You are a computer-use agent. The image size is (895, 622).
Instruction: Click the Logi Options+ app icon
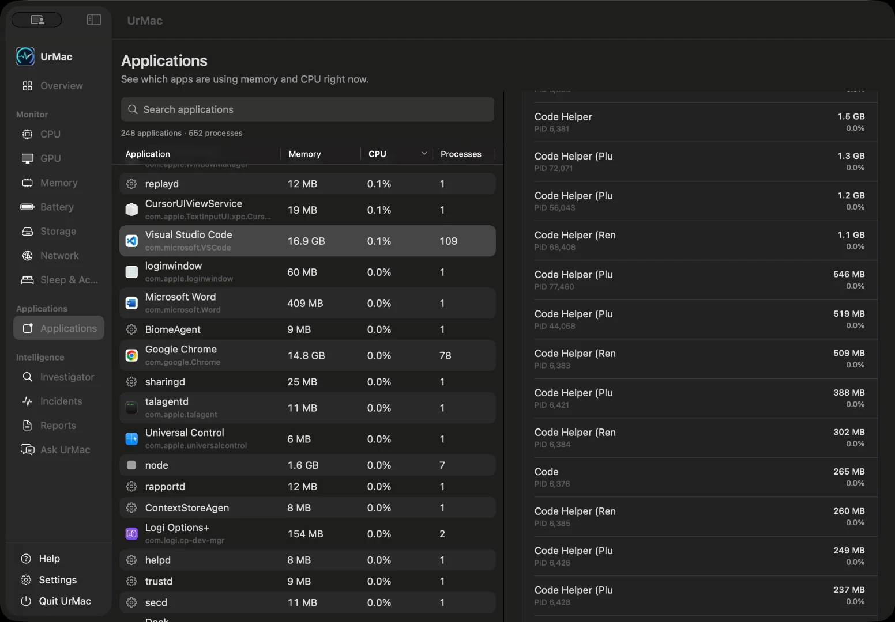pyautogui.click(x=131, y=534)
